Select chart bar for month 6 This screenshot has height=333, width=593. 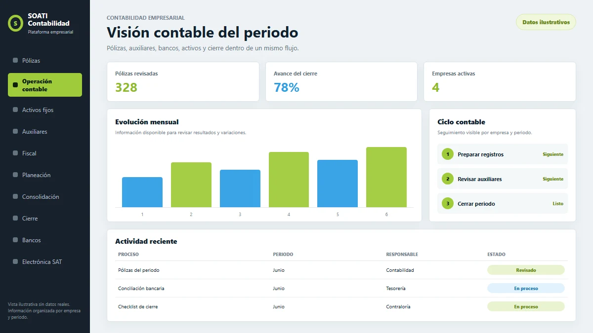[x=386, y=177]
